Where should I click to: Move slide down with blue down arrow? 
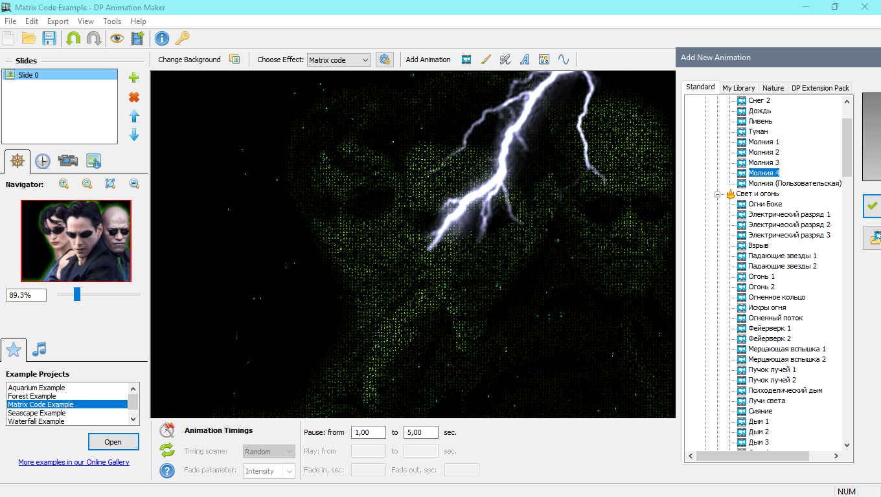(x=134, y=135)
